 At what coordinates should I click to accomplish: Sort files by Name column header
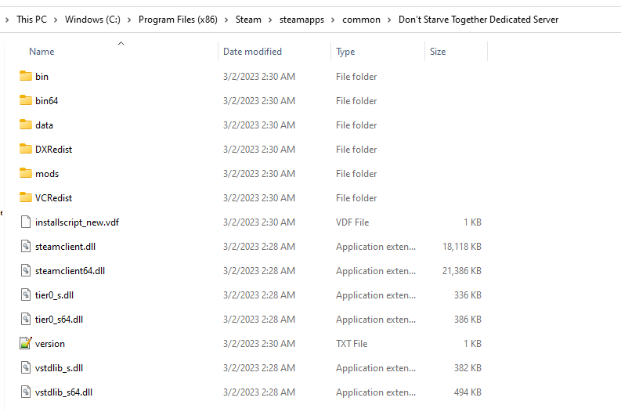(42, 52)
